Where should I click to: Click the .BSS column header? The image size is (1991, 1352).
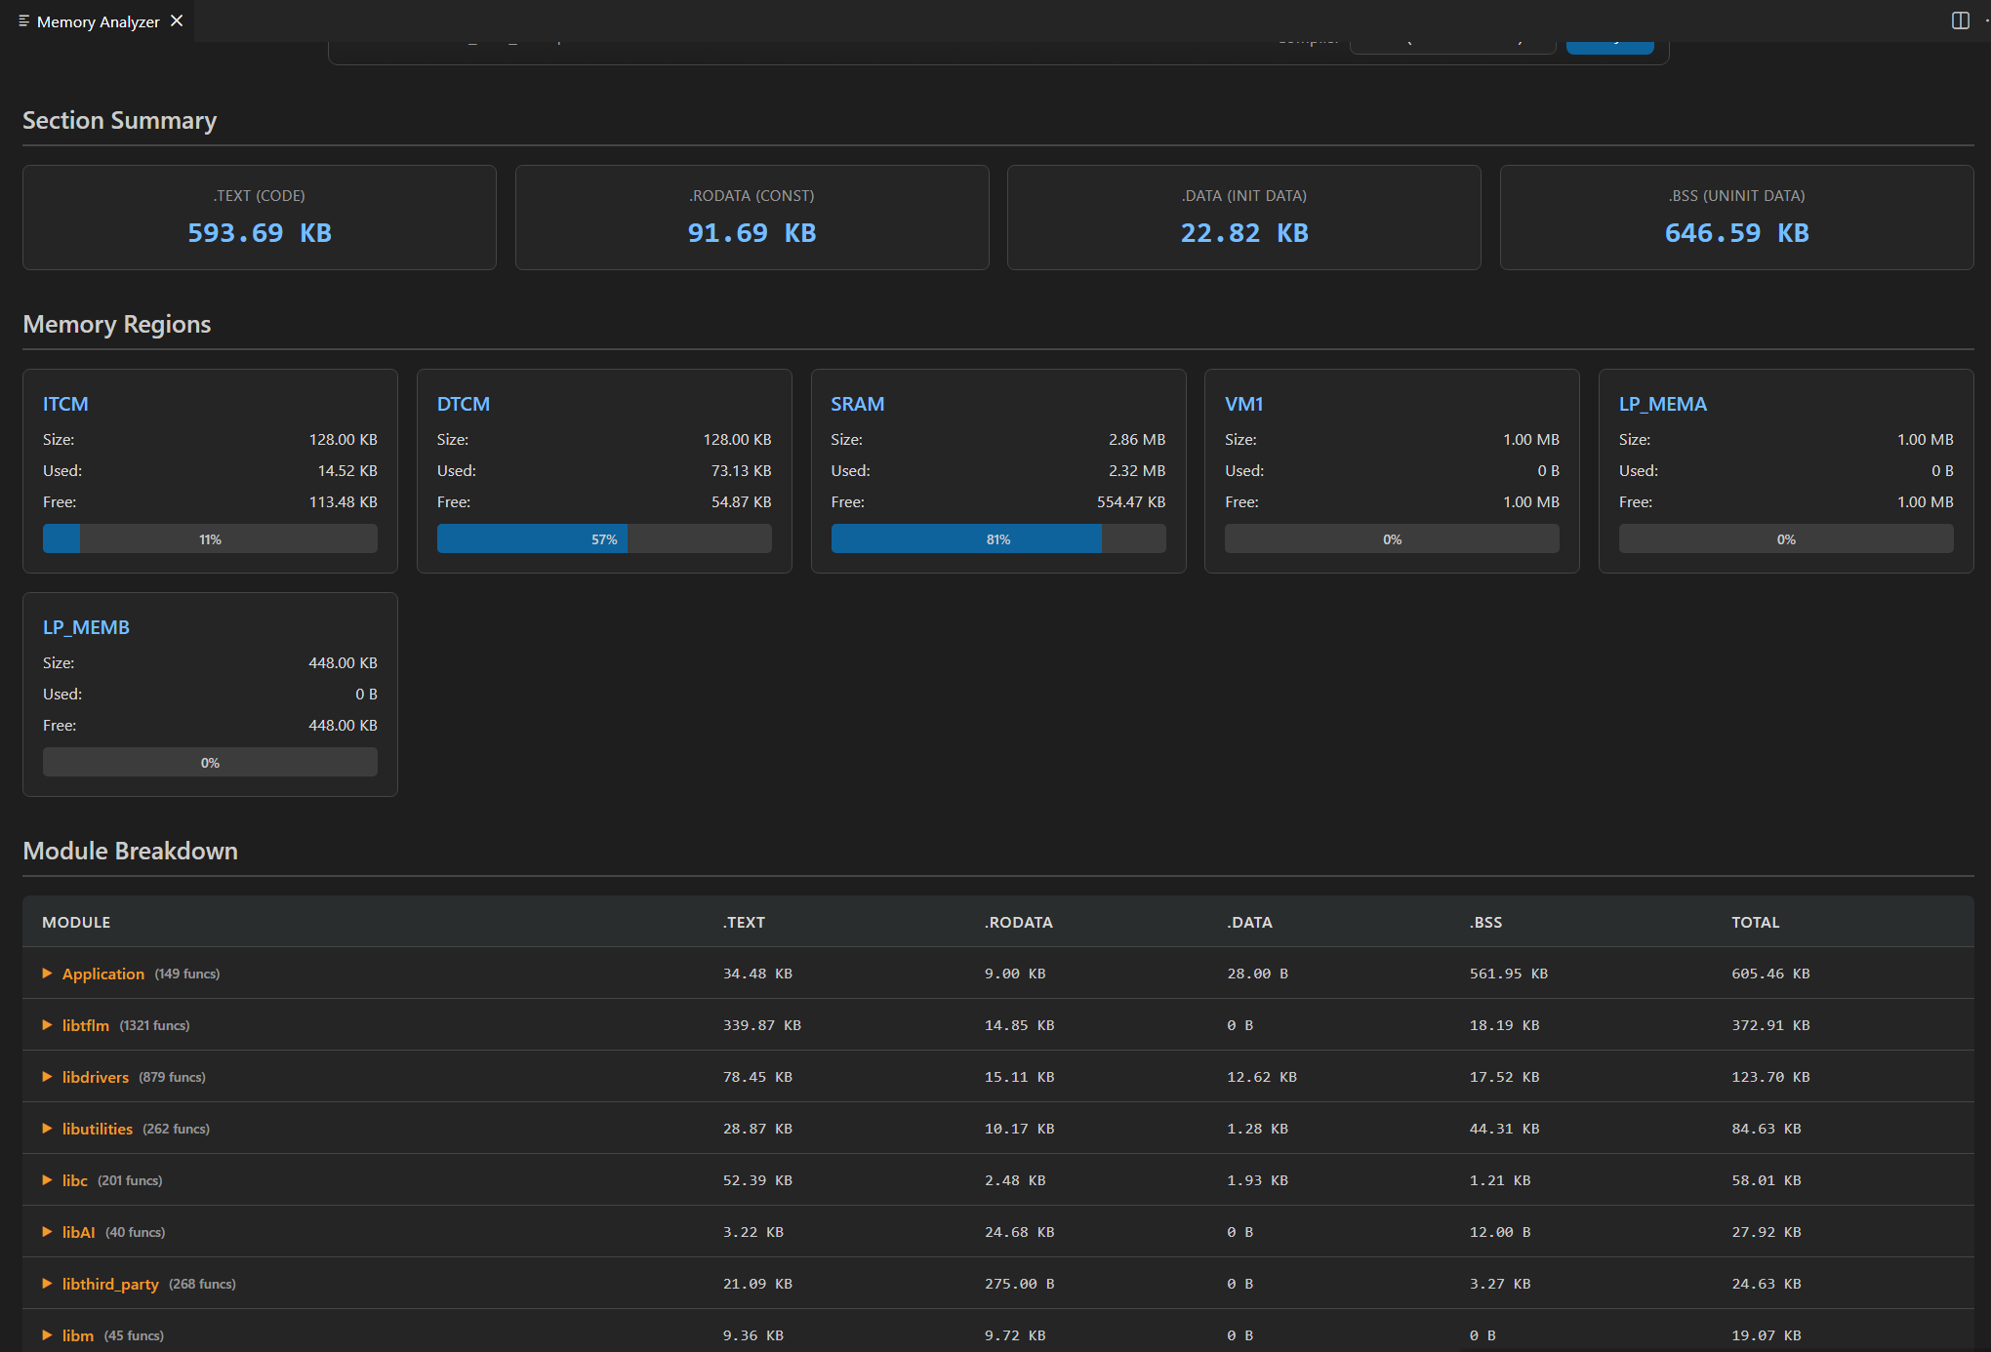(x=1485, y=922)
